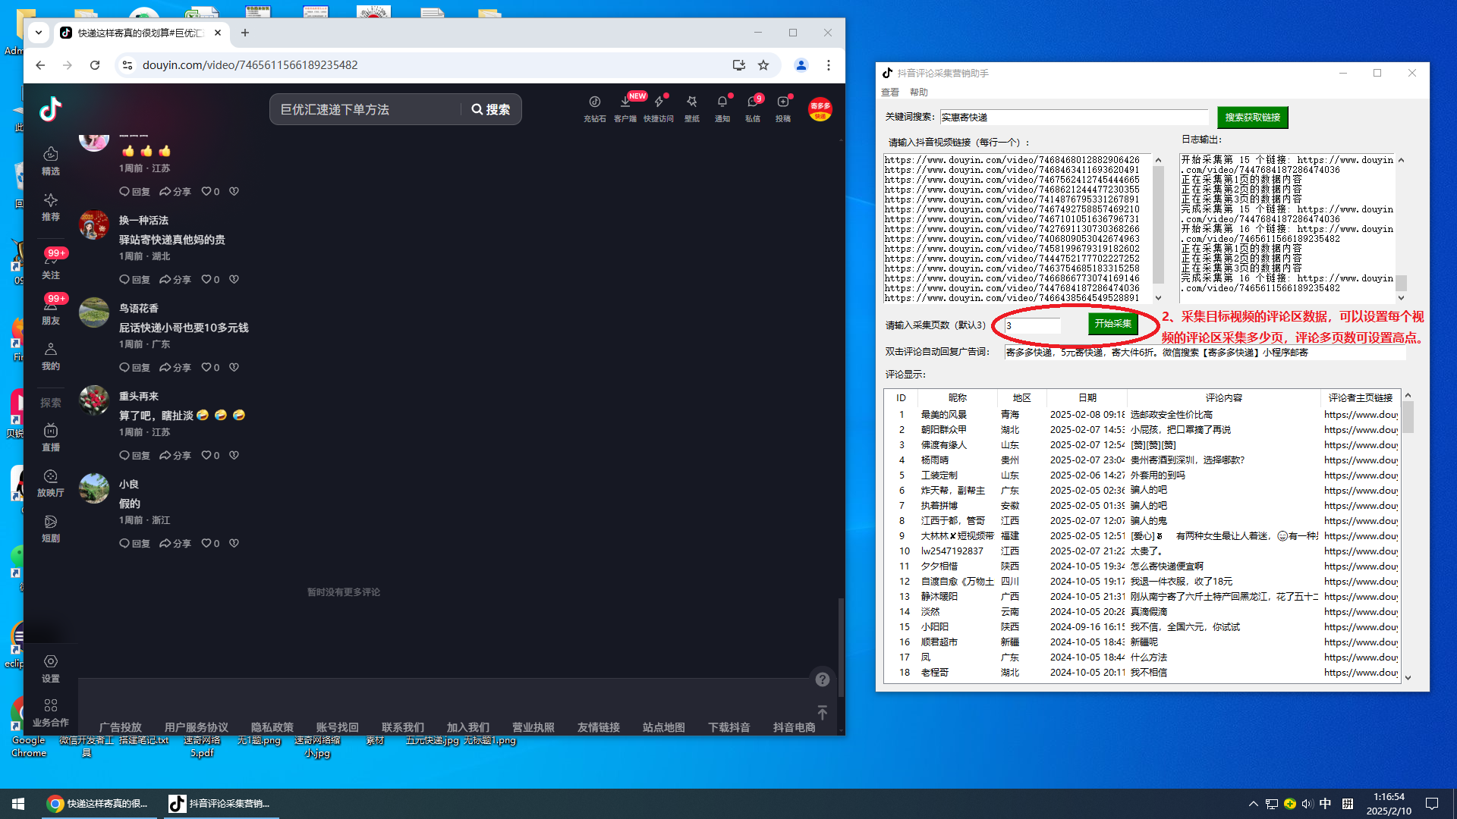Open the 通知 bell icon
1457x819 pixels.
(722, 108)
